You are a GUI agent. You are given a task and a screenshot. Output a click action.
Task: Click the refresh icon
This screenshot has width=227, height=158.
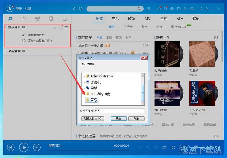pyautogui.click(x=81, y=9)
